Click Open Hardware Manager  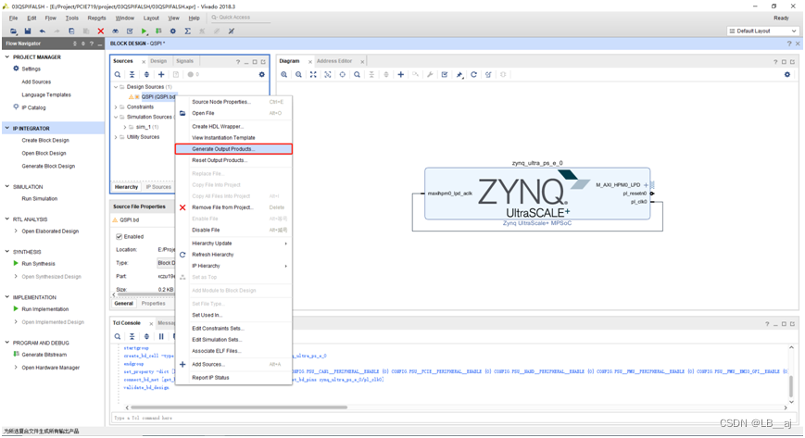coord(50,368)
